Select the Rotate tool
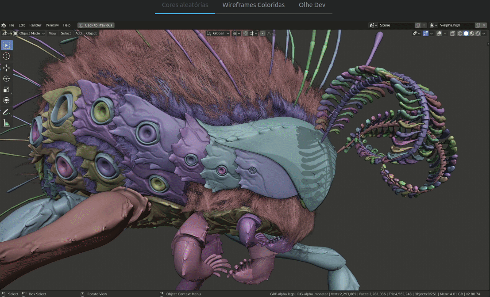Screen dimensions: 490x297 tap(6, 78)
